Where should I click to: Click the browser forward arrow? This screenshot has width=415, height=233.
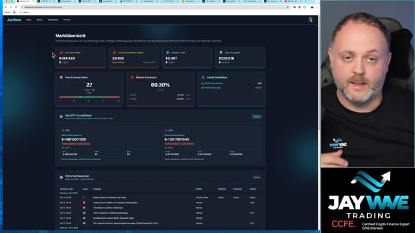click(x=11, y=7)
